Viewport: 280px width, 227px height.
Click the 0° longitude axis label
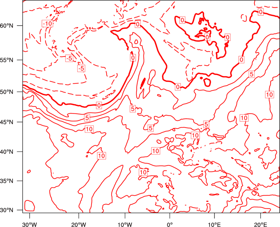(x=170, y=225)
